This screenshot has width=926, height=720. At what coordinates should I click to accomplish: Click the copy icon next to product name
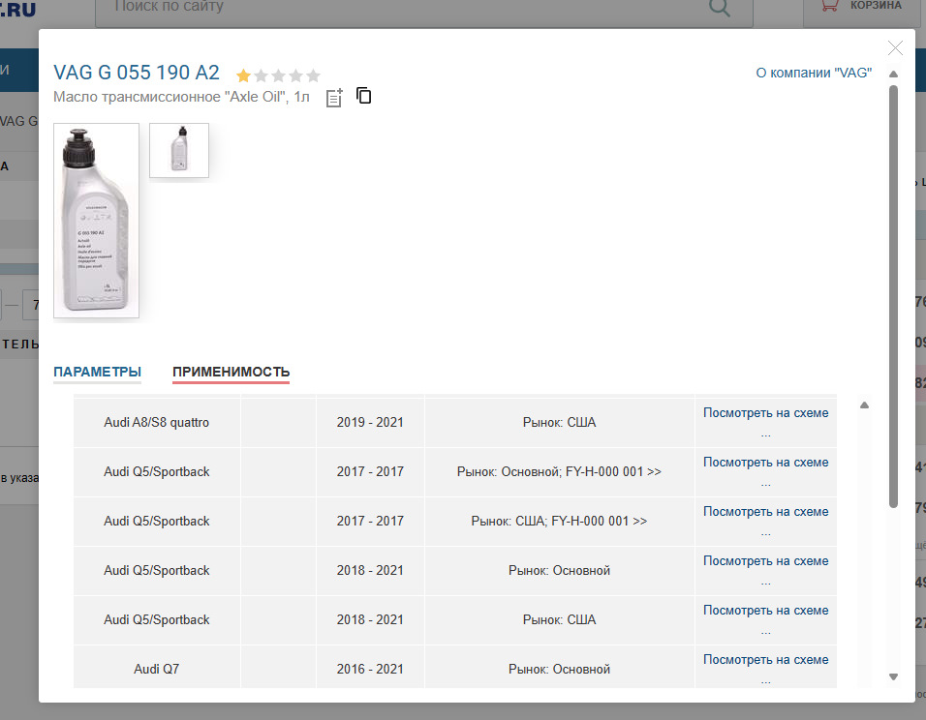click(x=364, y=95)
